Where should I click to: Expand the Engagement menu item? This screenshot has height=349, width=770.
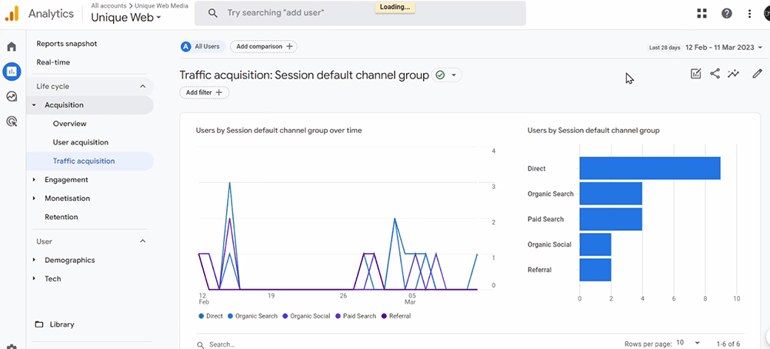click(66, 180)
